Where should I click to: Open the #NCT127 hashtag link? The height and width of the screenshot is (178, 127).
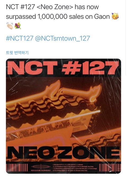pyautogui.click(x=20, y=38)
